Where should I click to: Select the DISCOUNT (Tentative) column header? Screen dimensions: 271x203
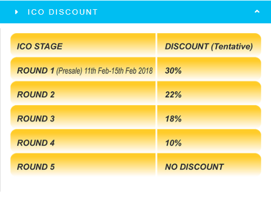tap(209, 45)
